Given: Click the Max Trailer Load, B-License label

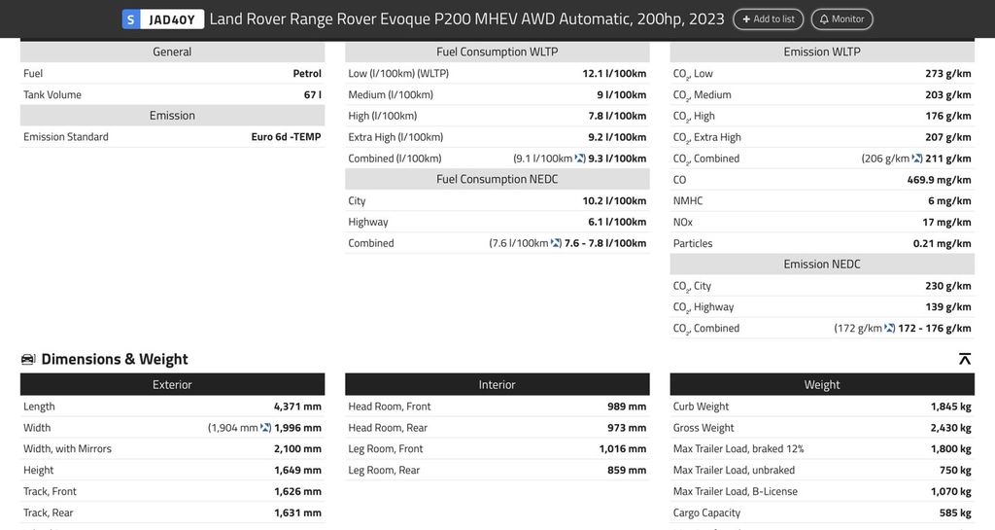Looking at the screenshot, I should 735,491.
